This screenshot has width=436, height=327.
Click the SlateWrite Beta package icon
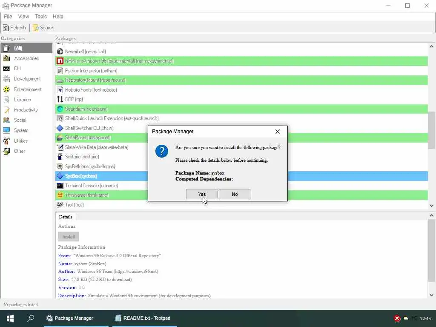tap(60, 147)
